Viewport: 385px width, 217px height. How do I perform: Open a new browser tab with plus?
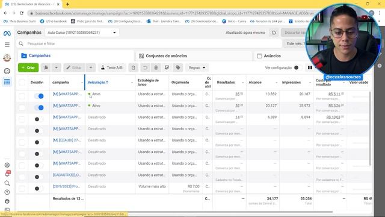pyautogui.click(x=67, y=4)
